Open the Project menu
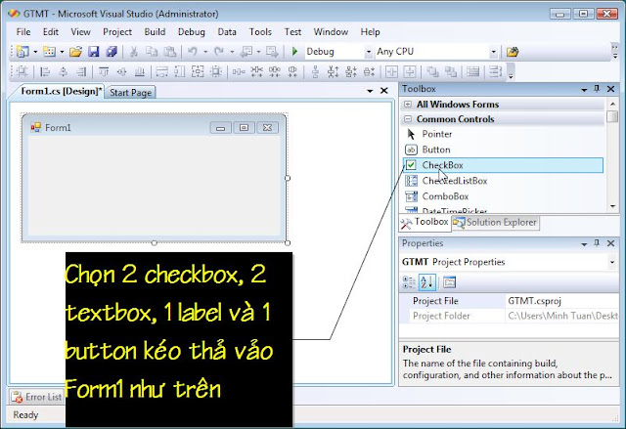The image size is (626, 429). click(117, 32)
